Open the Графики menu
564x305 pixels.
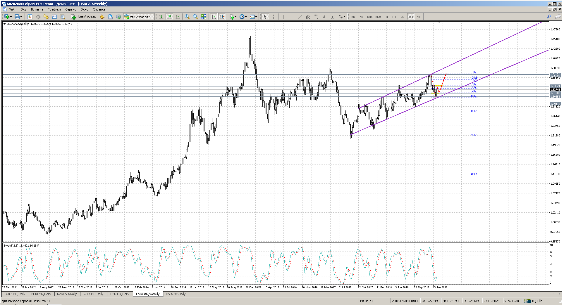[x=54, y=9]
